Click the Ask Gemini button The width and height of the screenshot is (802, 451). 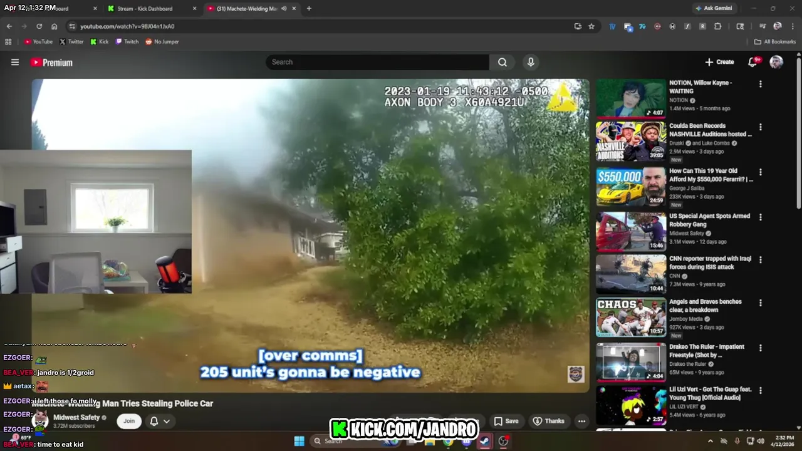pyautogui.click(x=715, y=9)
